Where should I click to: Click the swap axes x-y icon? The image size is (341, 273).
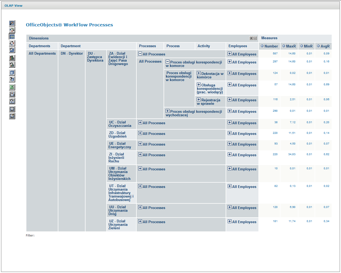pyautogui.click(x=12, y=43)
